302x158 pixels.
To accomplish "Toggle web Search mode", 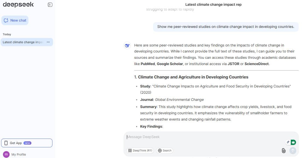I will pyautogui.click(x=165, y=151).
